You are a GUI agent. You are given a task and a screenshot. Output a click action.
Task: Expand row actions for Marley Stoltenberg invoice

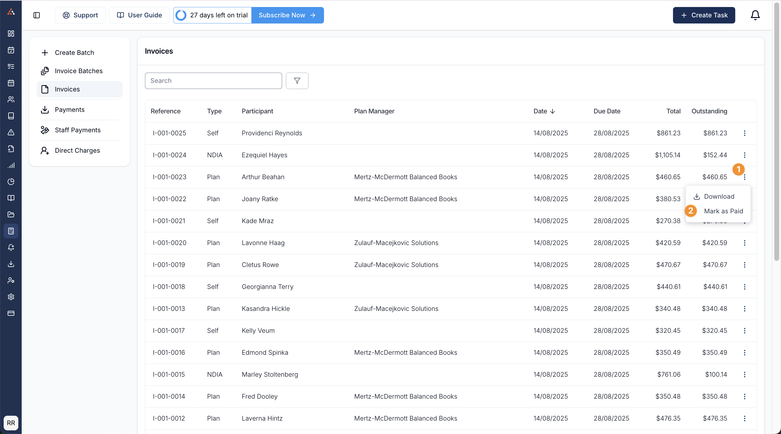tap(744, 375)
